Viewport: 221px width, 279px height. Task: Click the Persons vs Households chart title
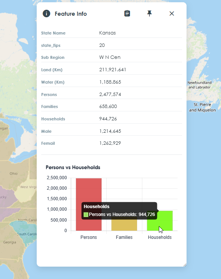[73, 167]
